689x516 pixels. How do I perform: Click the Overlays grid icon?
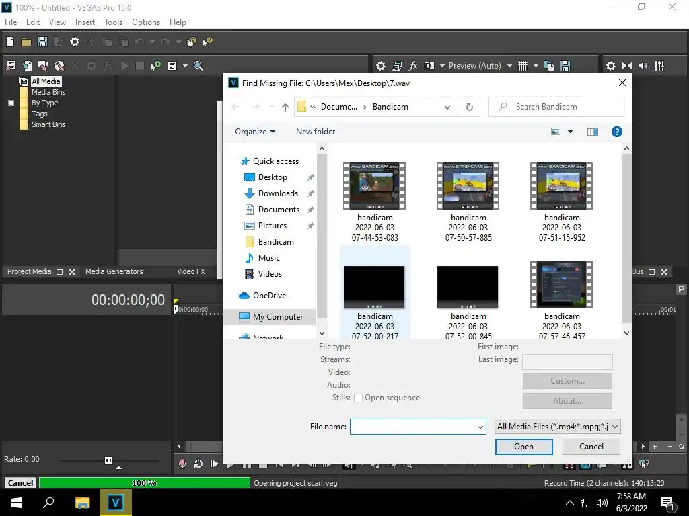[x=522, y=66]
